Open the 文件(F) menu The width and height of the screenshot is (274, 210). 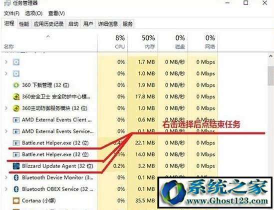coord(11,13)
